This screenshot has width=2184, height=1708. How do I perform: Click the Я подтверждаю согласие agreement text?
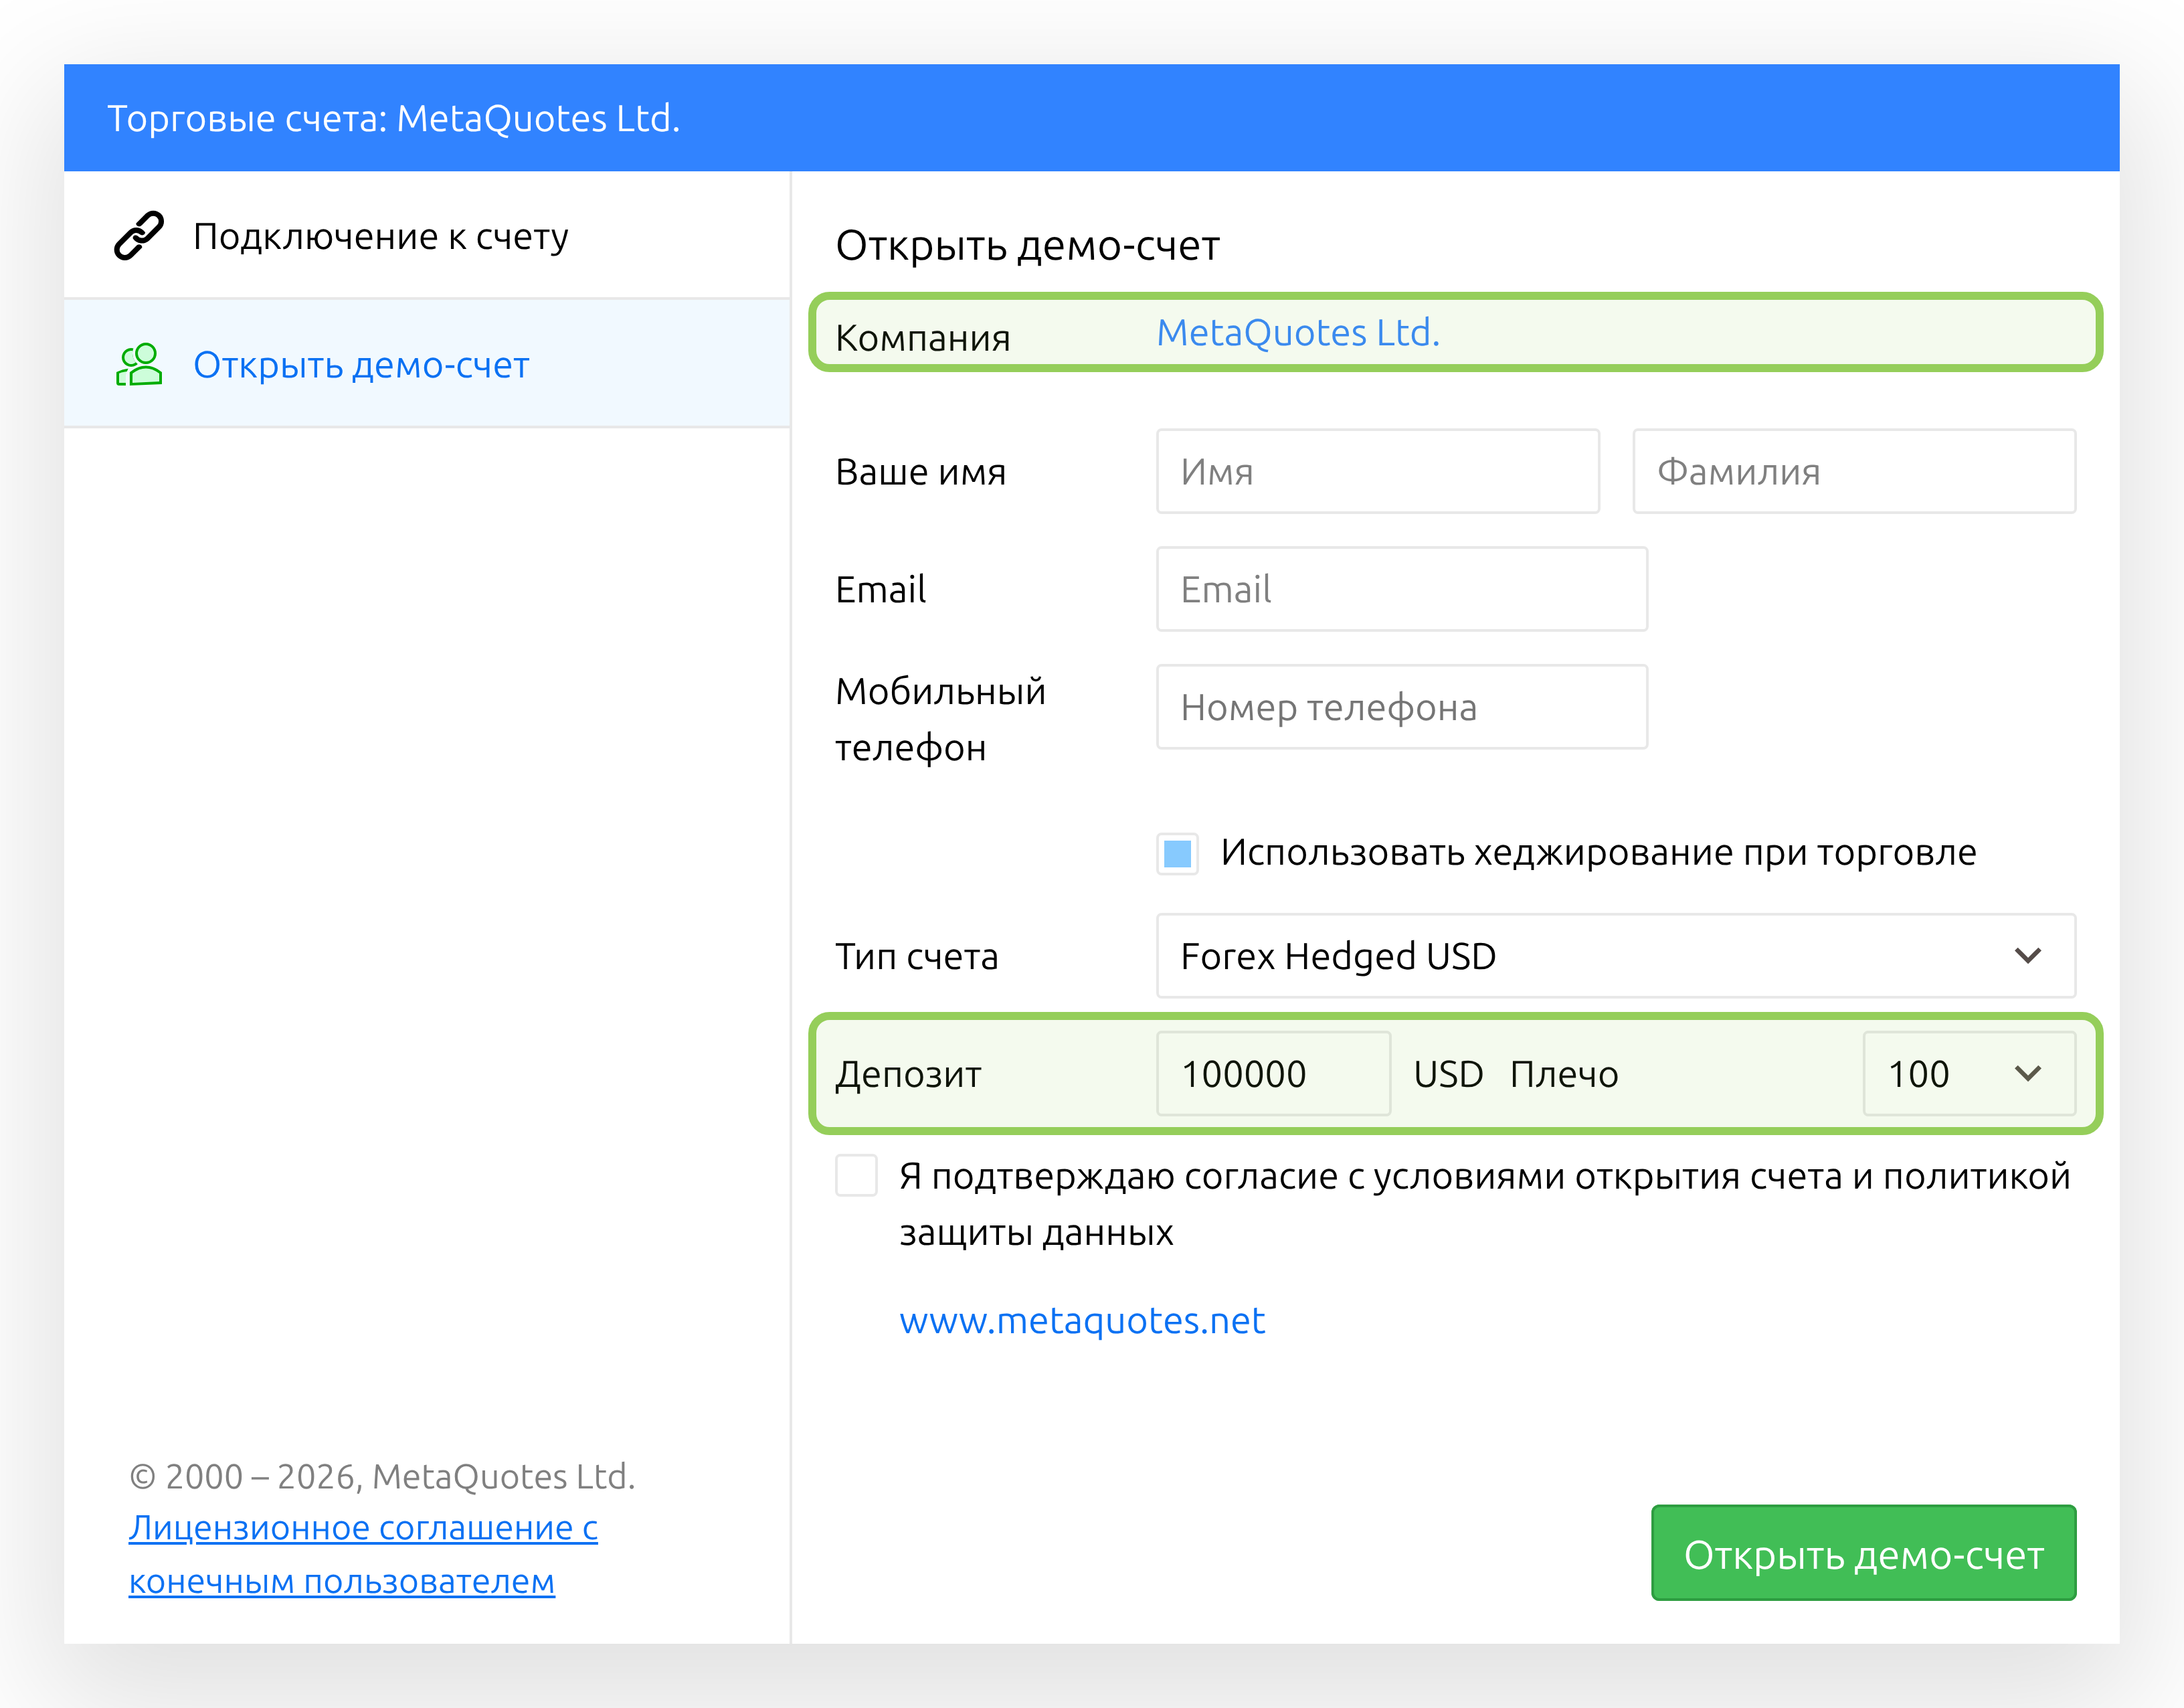tap(1484, 1204)
